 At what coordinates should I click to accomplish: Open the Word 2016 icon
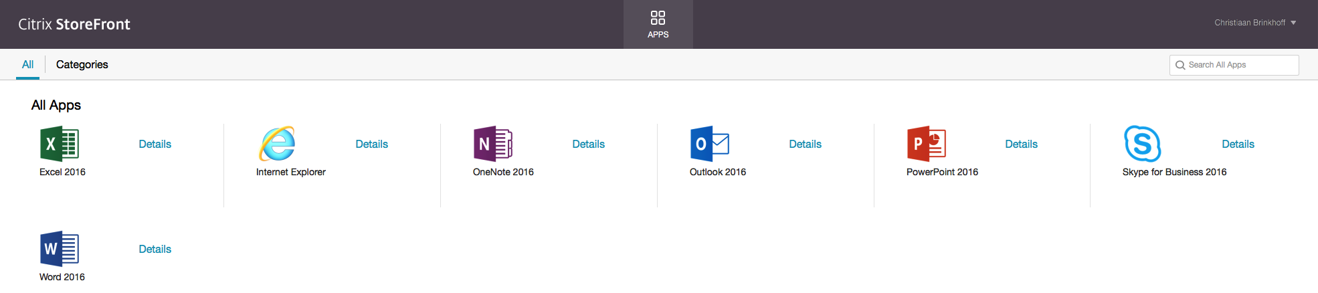tap(60, 249)
